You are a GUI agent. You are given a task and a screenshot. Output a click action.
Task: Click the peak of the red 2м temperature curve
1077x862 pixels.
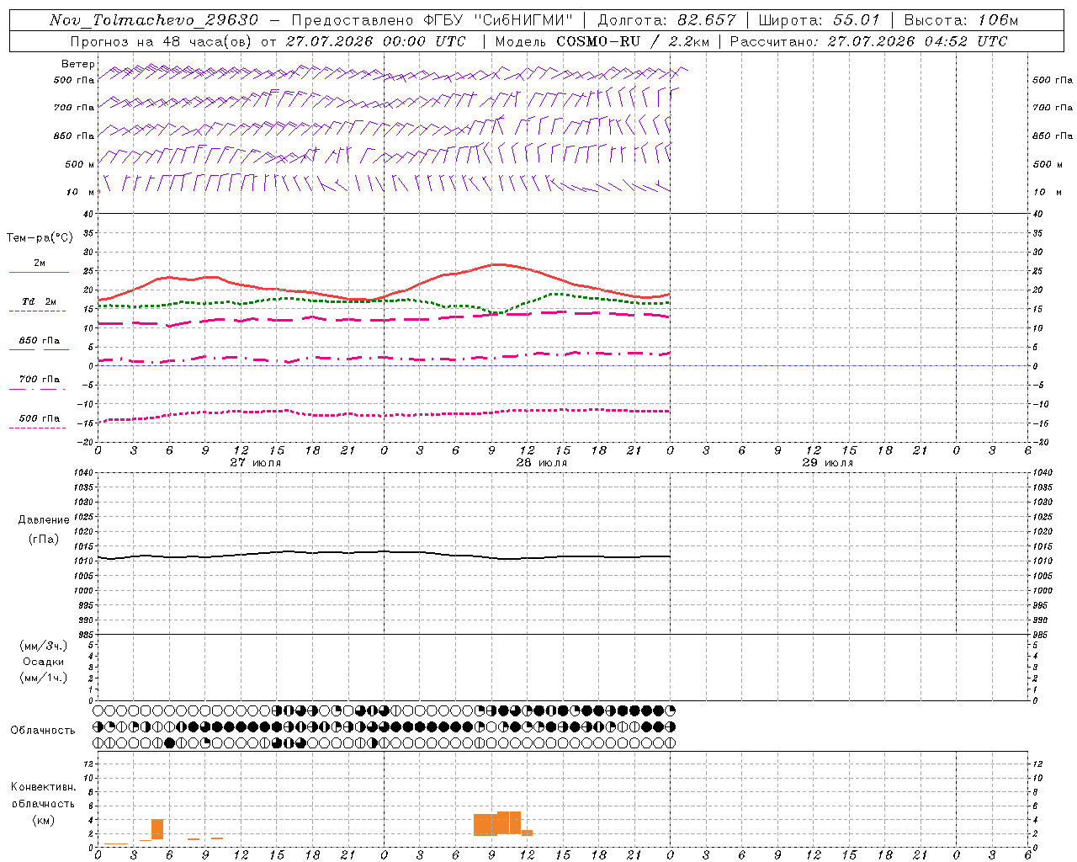pyautogui.click(x=498, y=264)
